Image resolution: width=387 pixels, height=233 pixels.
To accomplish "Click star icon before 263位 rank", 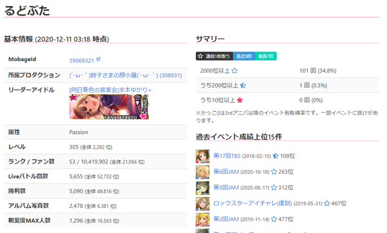I will coord(273,172).
